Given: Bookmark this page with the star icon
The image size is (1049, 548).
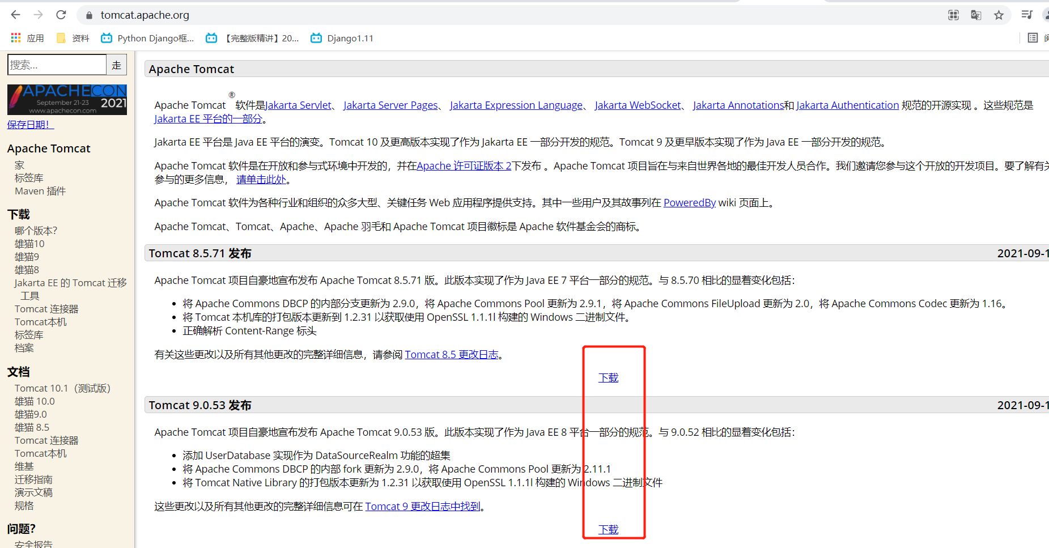Looking at the screenshot, I should 999,15.
